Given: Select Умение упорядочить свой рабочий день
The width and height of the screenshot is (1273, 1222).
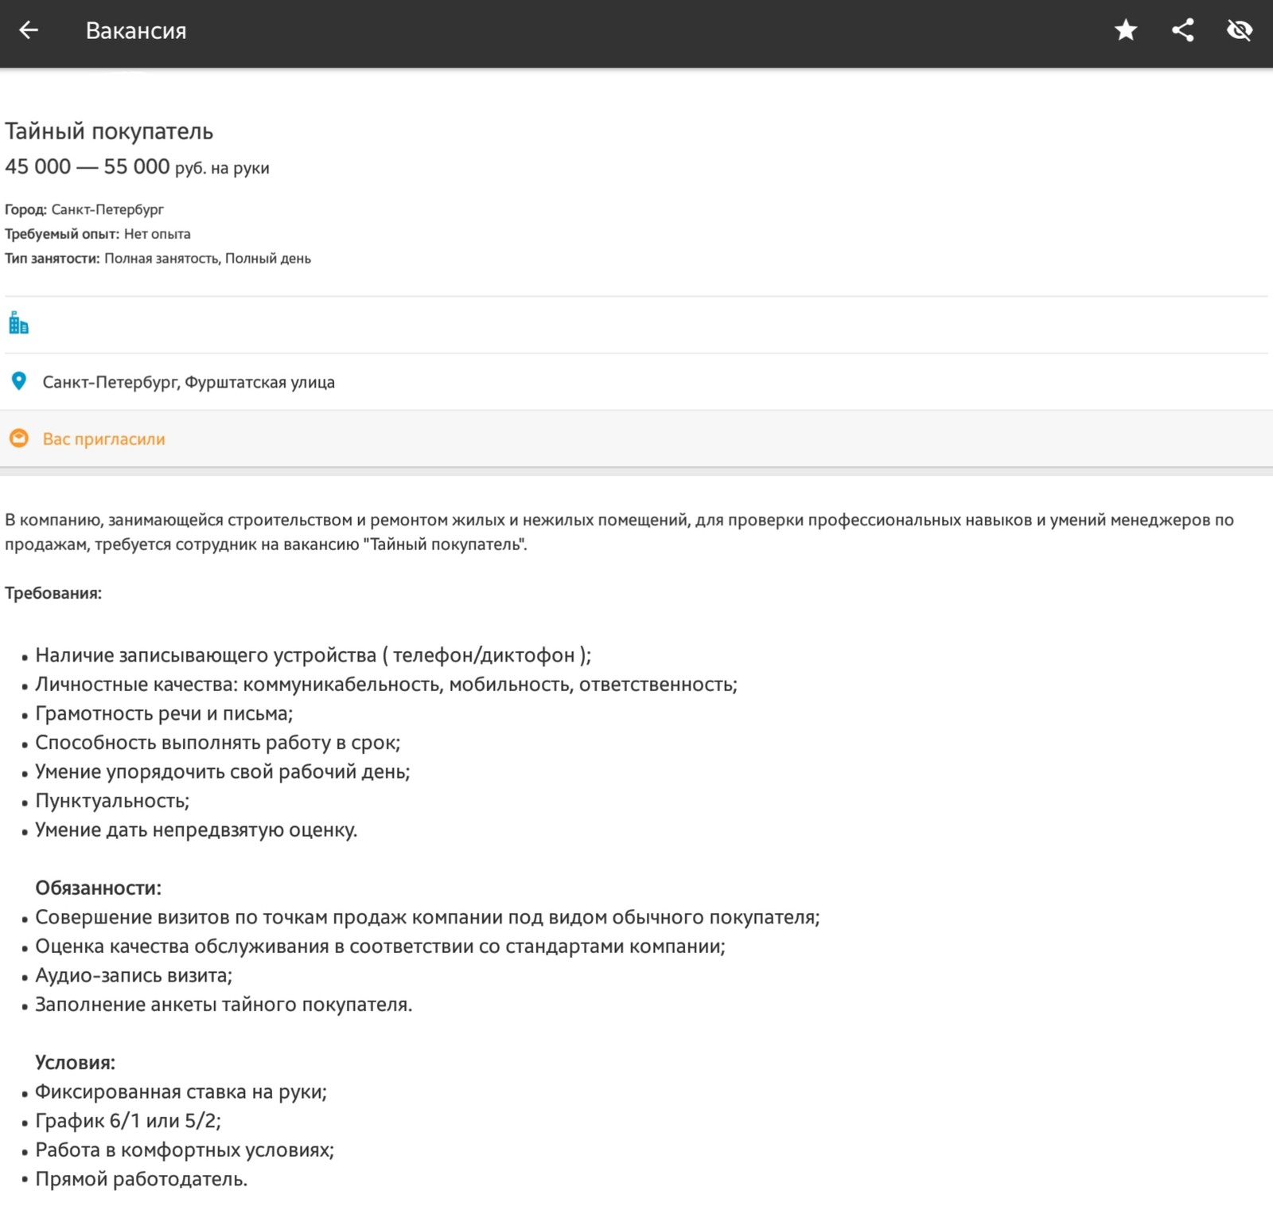Looking at the screenshot, I should coord(222,771).
